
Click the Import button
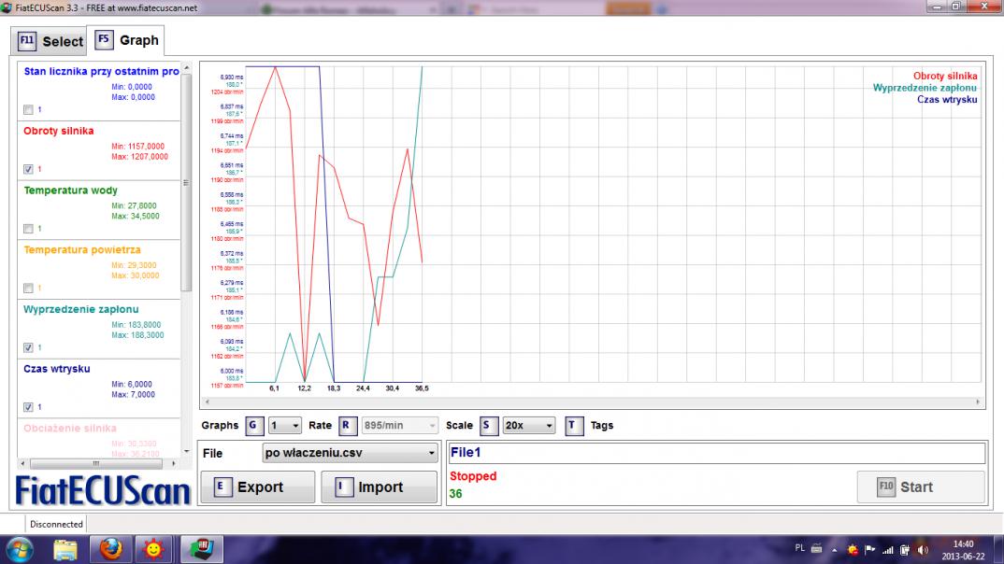point(379,487)
